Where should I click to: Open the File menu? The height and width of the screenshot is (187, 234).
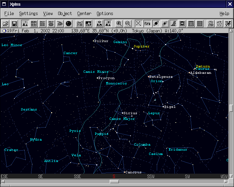click(9, 14)
